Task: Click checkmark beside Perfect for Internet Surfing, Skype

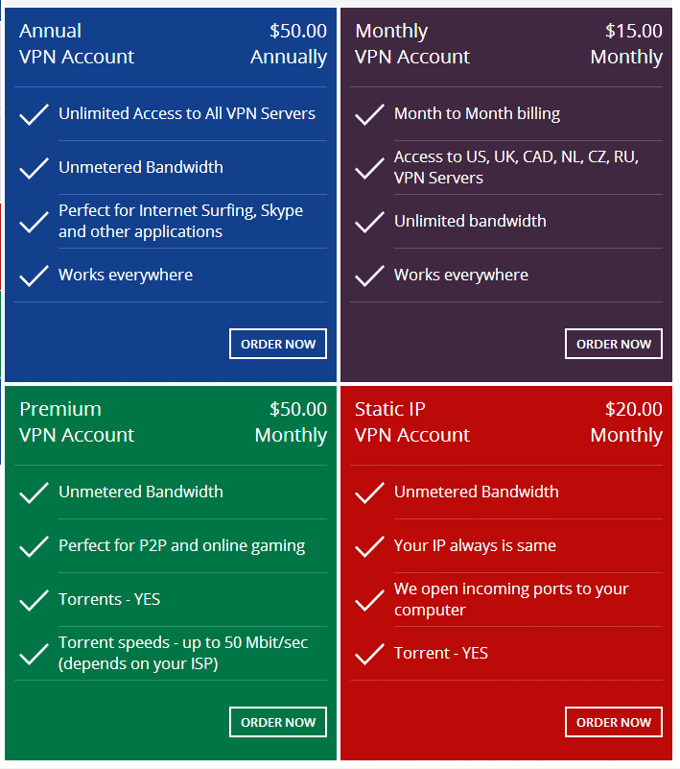Action: click(34, 222)
